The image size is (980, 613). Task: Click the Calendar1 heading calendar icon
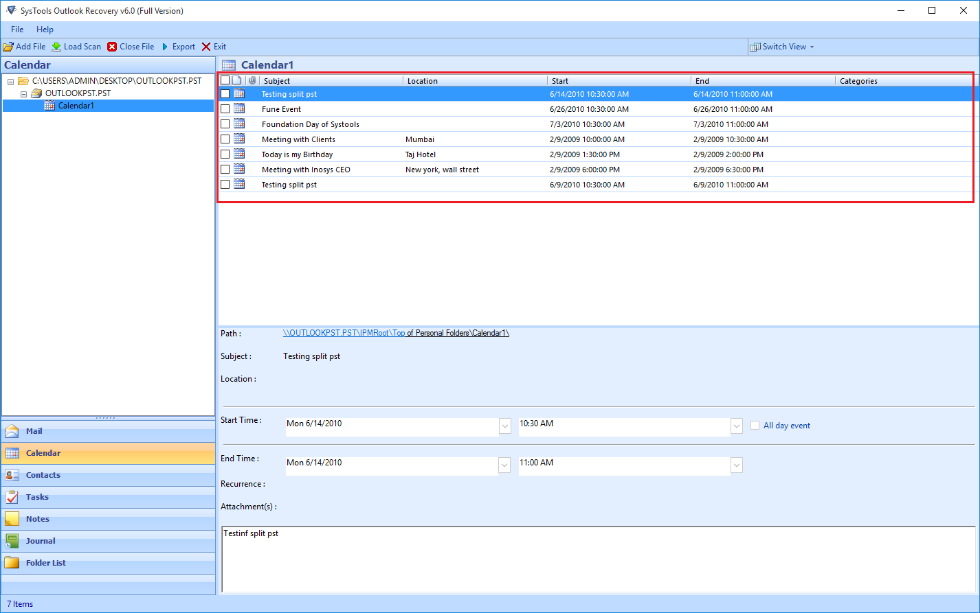(x=229, y=65)
